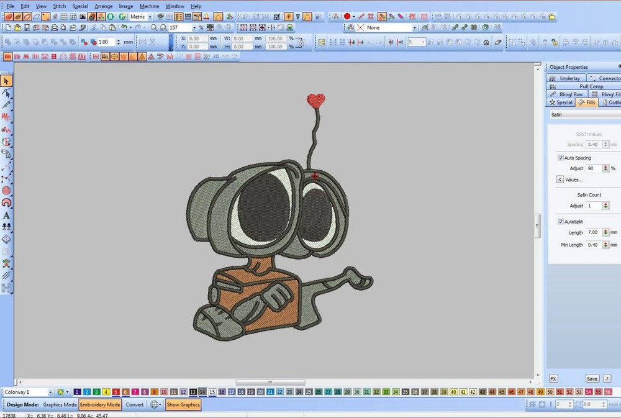Screen dimensions: 621x418
Task: Click the New document icon
Action: tap(8, 28)
